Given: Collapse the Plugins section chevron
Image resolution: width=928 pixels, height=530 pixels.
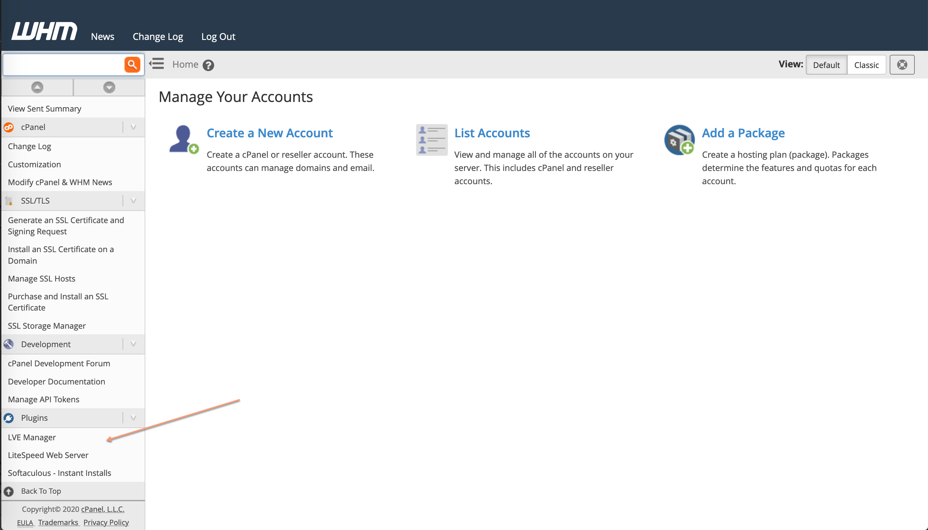Looking at the screenshot, I should (x=133, y=418).
